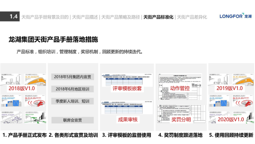Open the 2019版V1.0 manual thumbnail label
The image size is (255, 144).
click(229, 88)
